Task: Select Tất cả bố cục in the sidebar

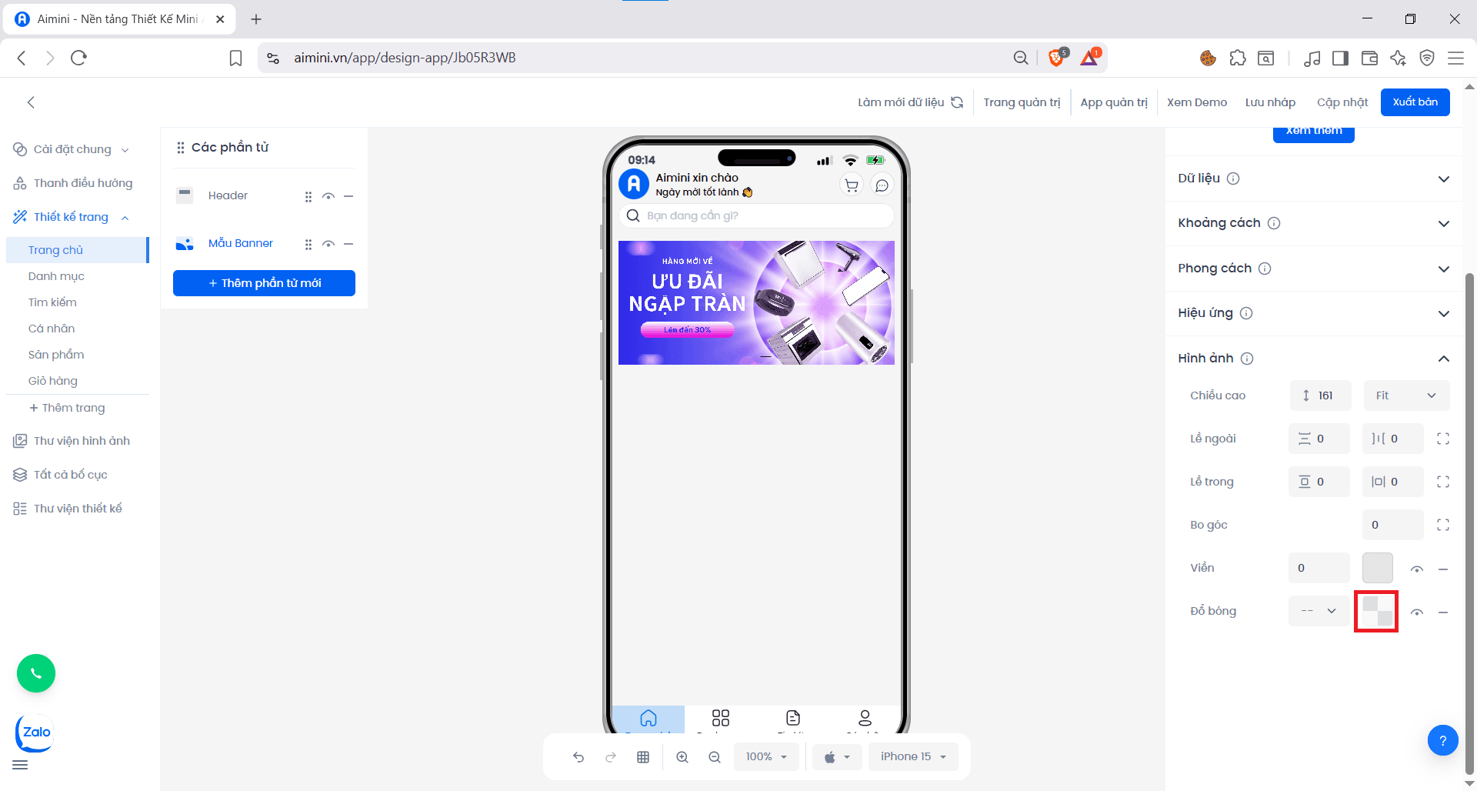Action: (69, 474)
